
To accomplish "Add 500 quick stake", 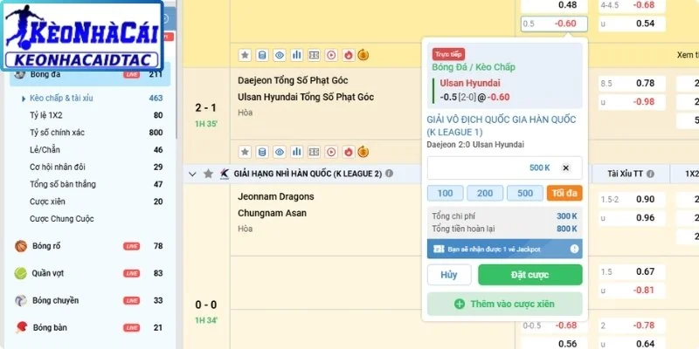I will (x=525, y=193).
